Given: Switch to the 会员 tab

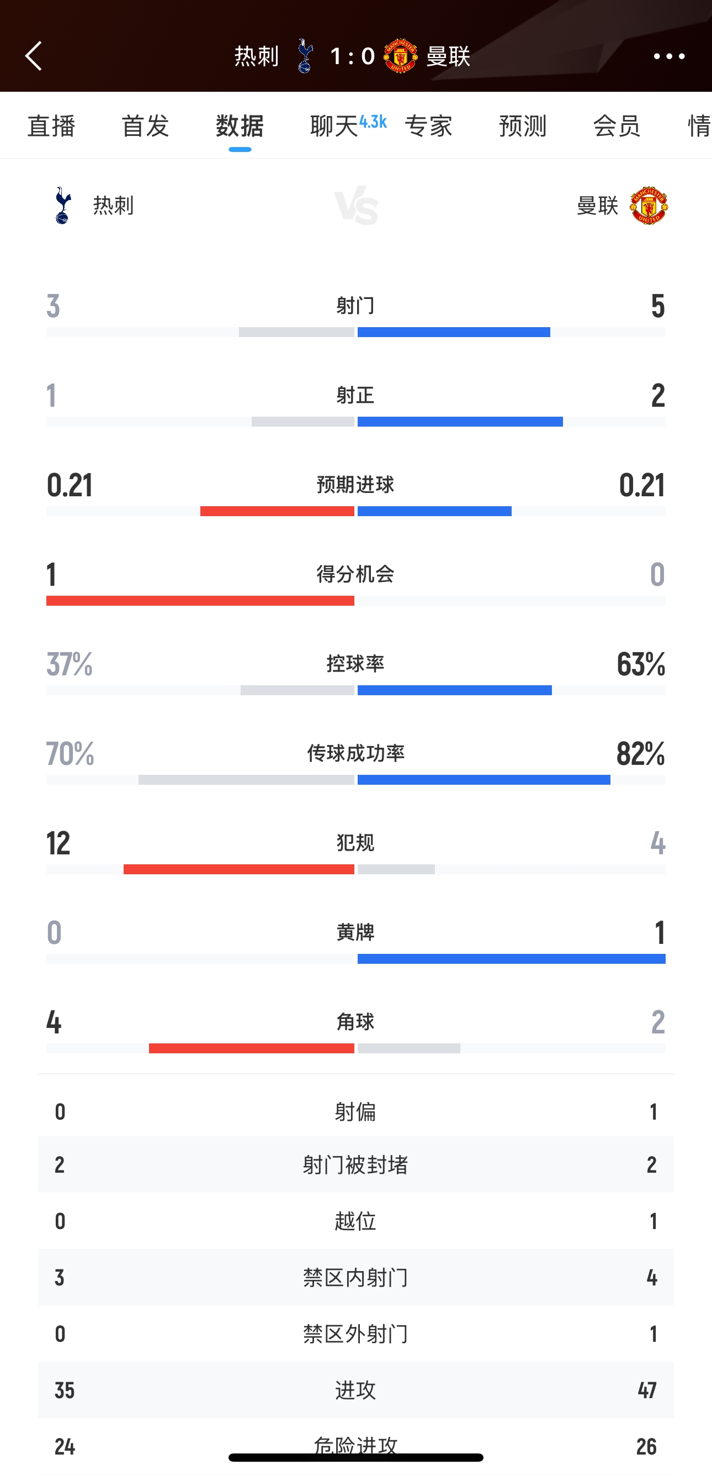Looking at the screenshot, I should [617, 125].
